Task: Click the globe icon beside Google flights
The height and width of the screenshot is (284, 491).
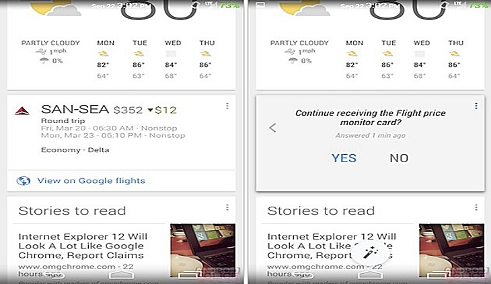Action: [23, 181]
